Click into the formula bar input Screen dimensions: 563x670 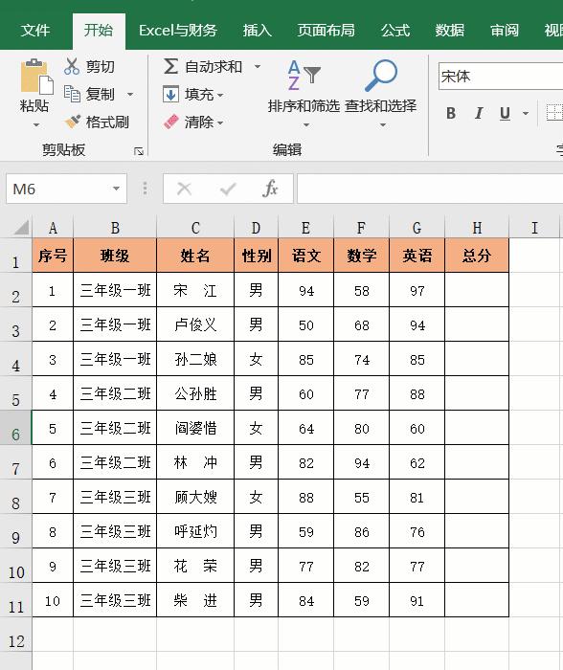coord(430,189)
